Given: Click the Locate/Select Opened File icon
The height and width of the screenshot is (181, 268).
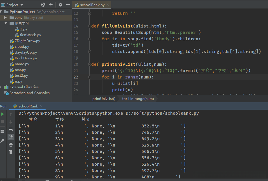Looking at the screenshot, I should pos(43,5).
